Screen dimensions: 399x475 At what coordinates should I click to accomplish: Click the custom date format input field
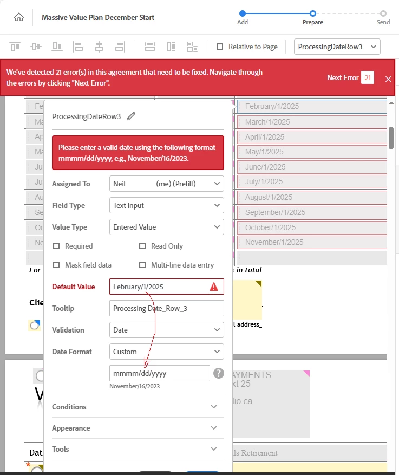(160, 373)
